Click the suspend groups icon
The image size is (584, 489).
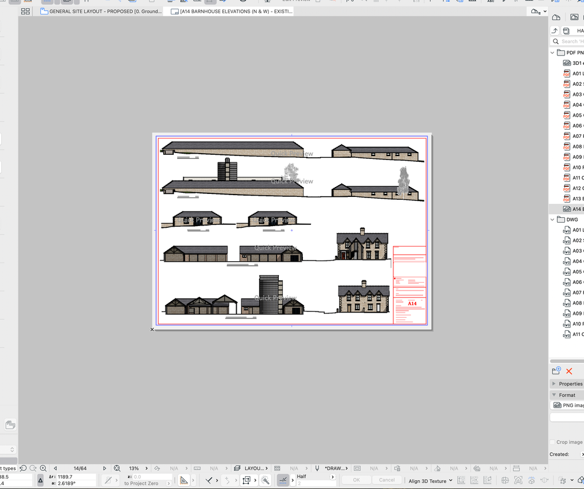(x=246, y=480)
